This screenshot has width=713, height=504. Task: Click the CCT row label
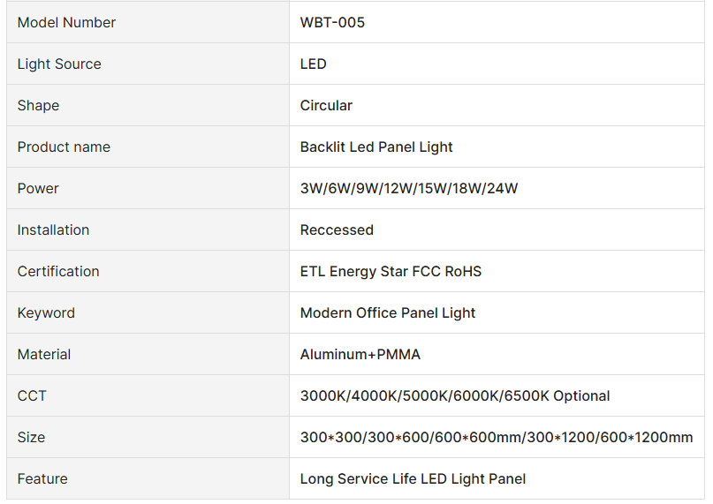[32, 395]
